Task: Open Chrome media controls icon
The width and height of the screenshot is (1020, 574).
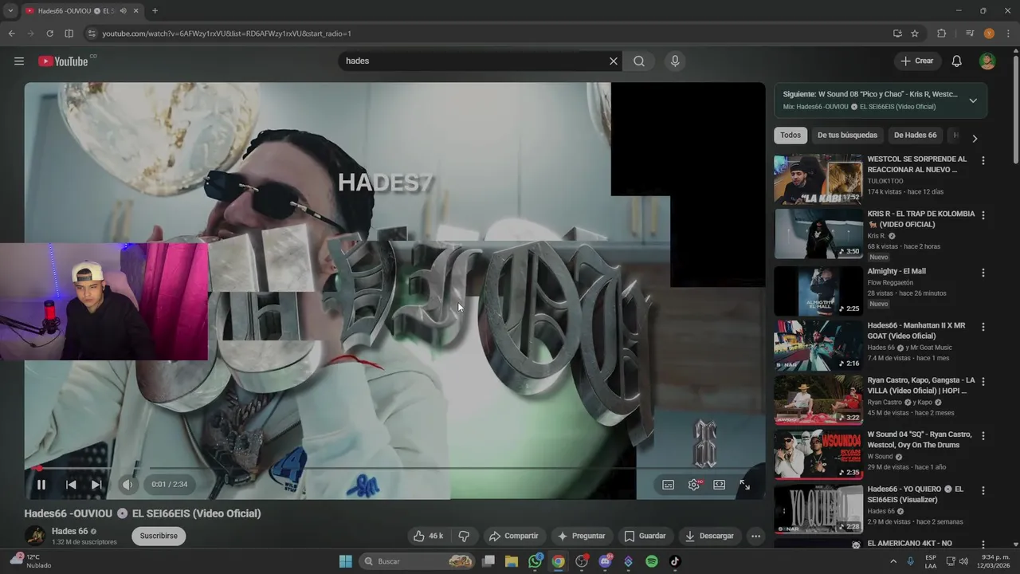Action: pyautogui.click(x=970, y=33)
